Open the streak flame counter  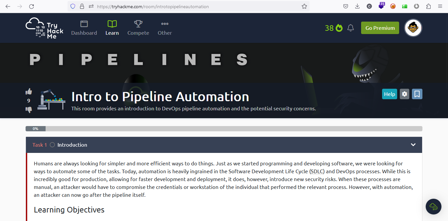pos(334,28)
